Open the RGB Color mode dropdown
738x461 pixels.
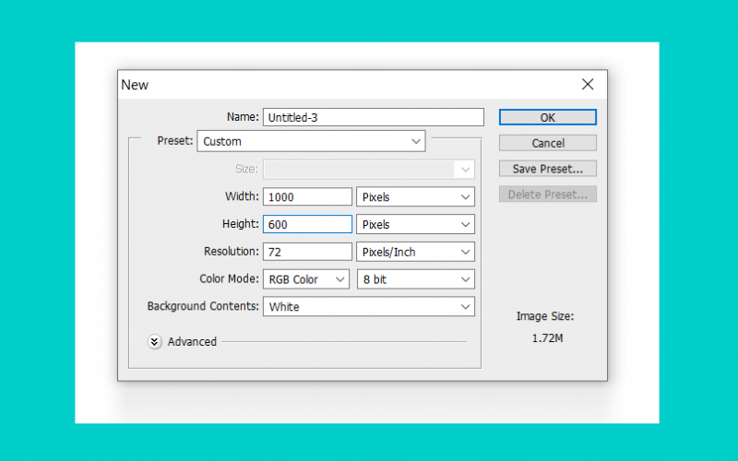(306, 279)
